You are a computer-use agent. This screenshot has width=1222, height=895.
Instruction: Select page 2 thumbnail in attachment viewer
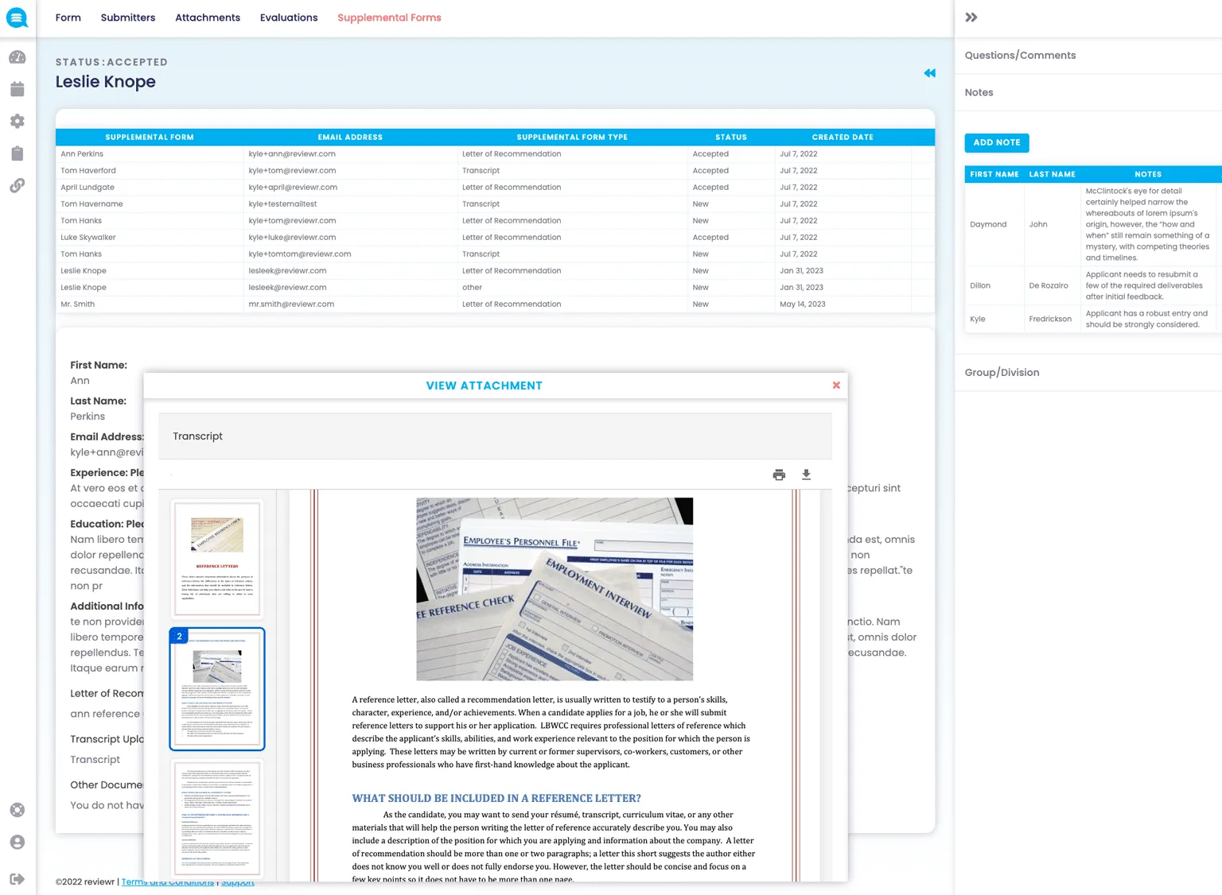[217, 688]
